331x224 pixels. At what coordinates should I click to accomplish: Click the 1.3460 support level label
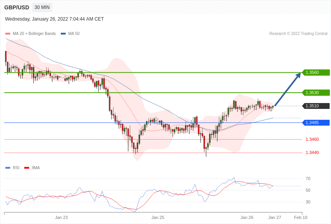tap(312, 139)
